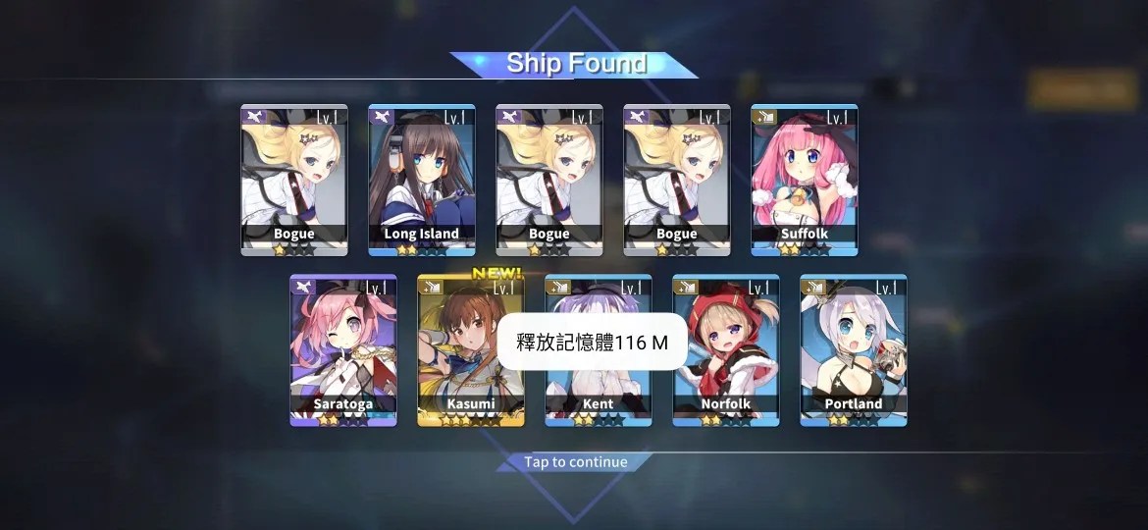The image size is (1148, 530).
Task: Click the Lv.1 label on Portland card
Action: (887, 288)
